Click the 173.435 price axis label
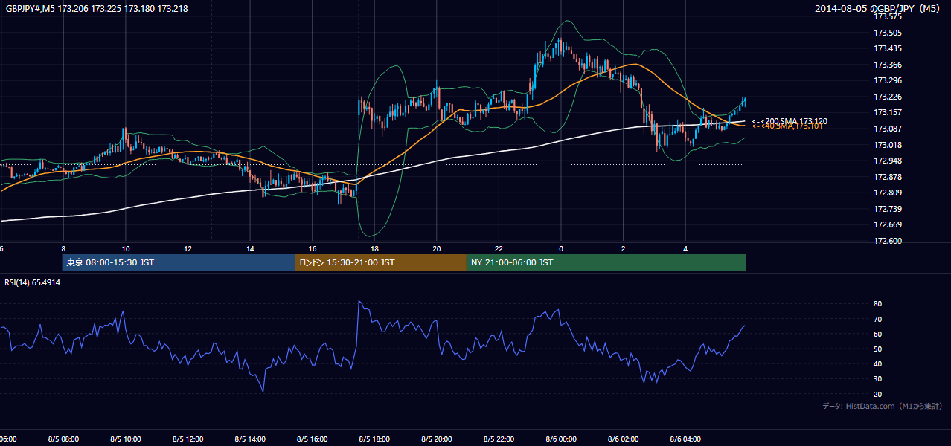This screenshot has height=446, width=951. point(887,48)
